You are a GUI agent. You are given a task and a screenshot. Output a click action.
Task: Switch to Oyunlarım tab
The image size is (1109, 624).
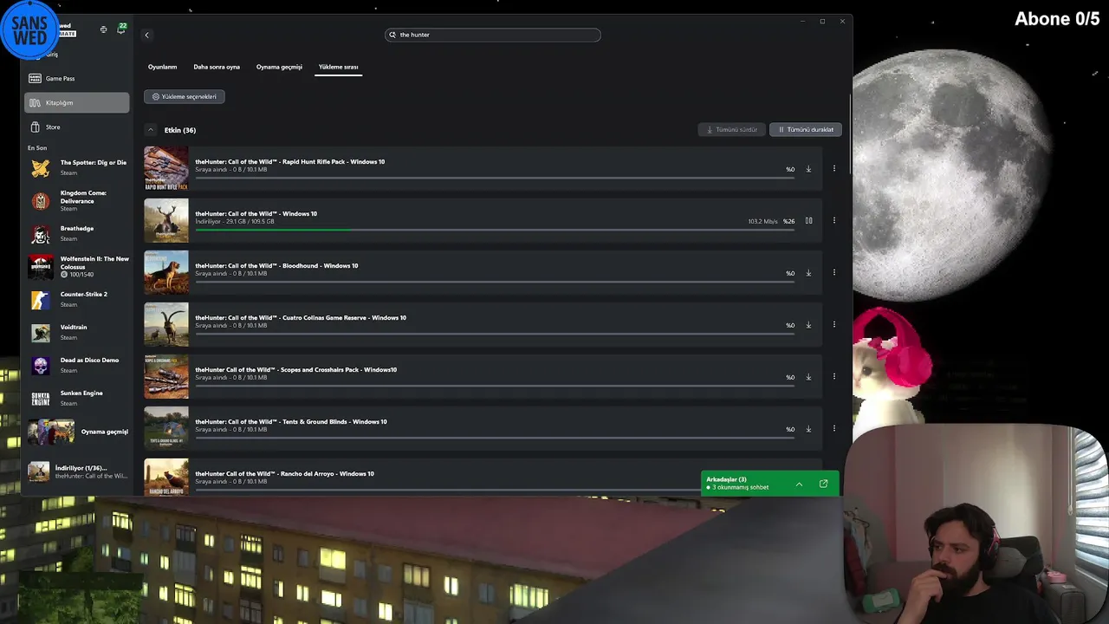pos(162,67)
